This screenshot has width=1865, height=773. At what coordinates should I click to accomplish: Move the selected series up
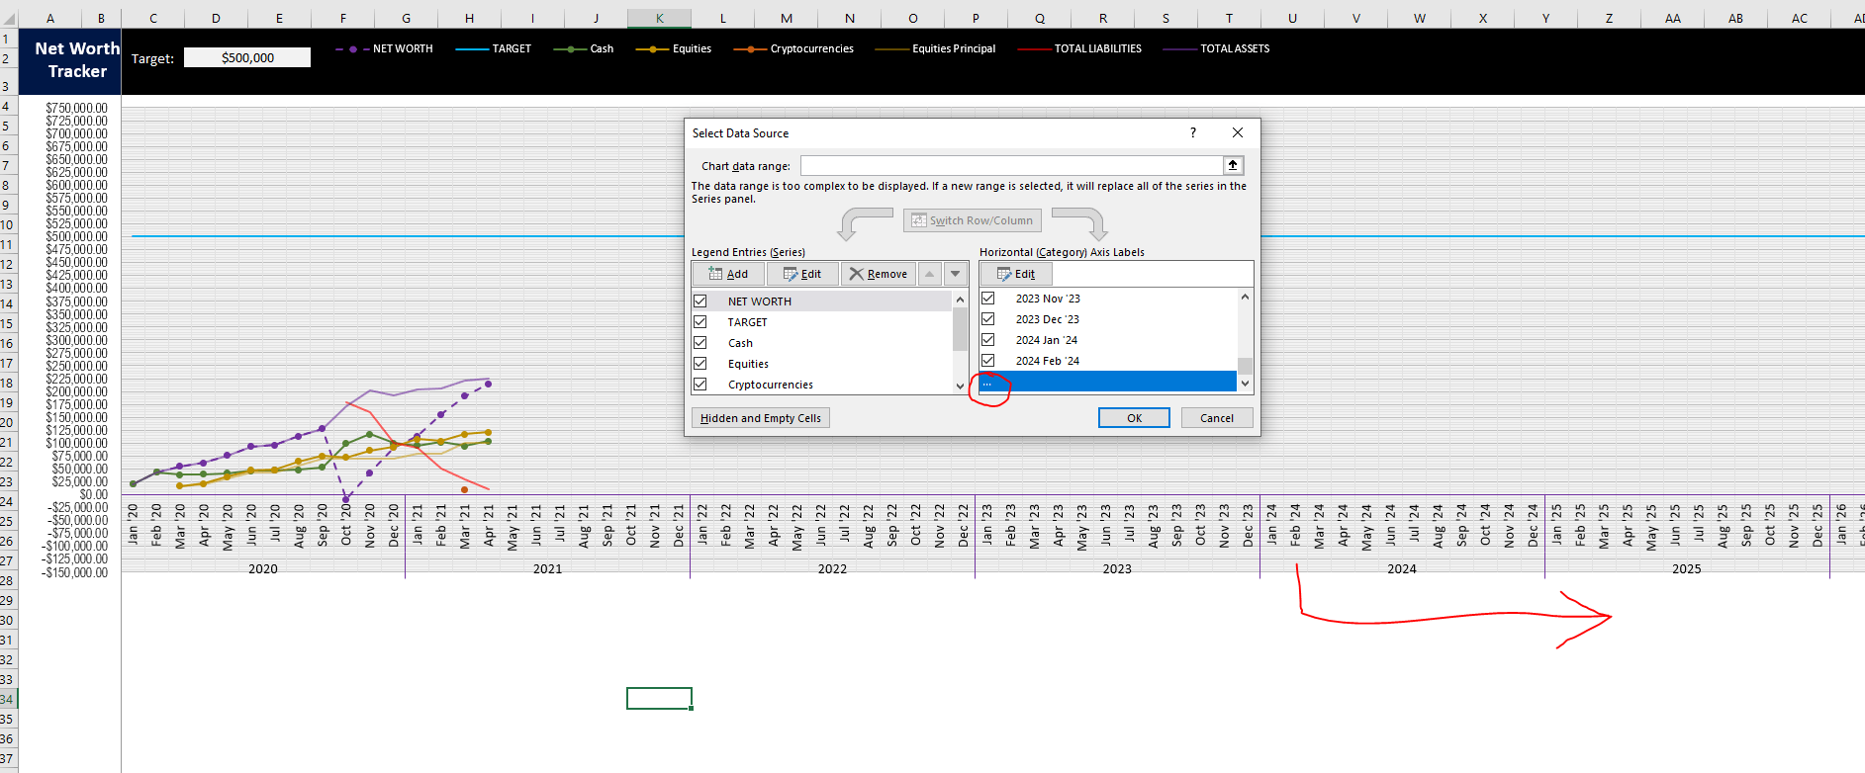(x=930, y=274)
